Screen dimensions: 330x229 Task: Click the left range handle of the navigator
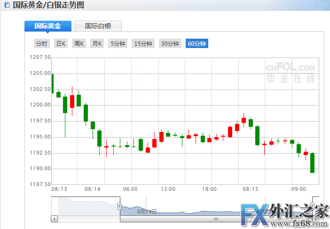pos(120,206)
